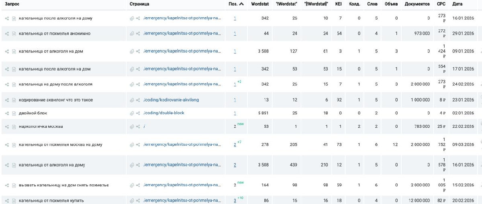Image resolution: width=482 pixels, height=204 pixels.
Task: Click paperclip icon before /coding/double-block page
Action: 132,113
